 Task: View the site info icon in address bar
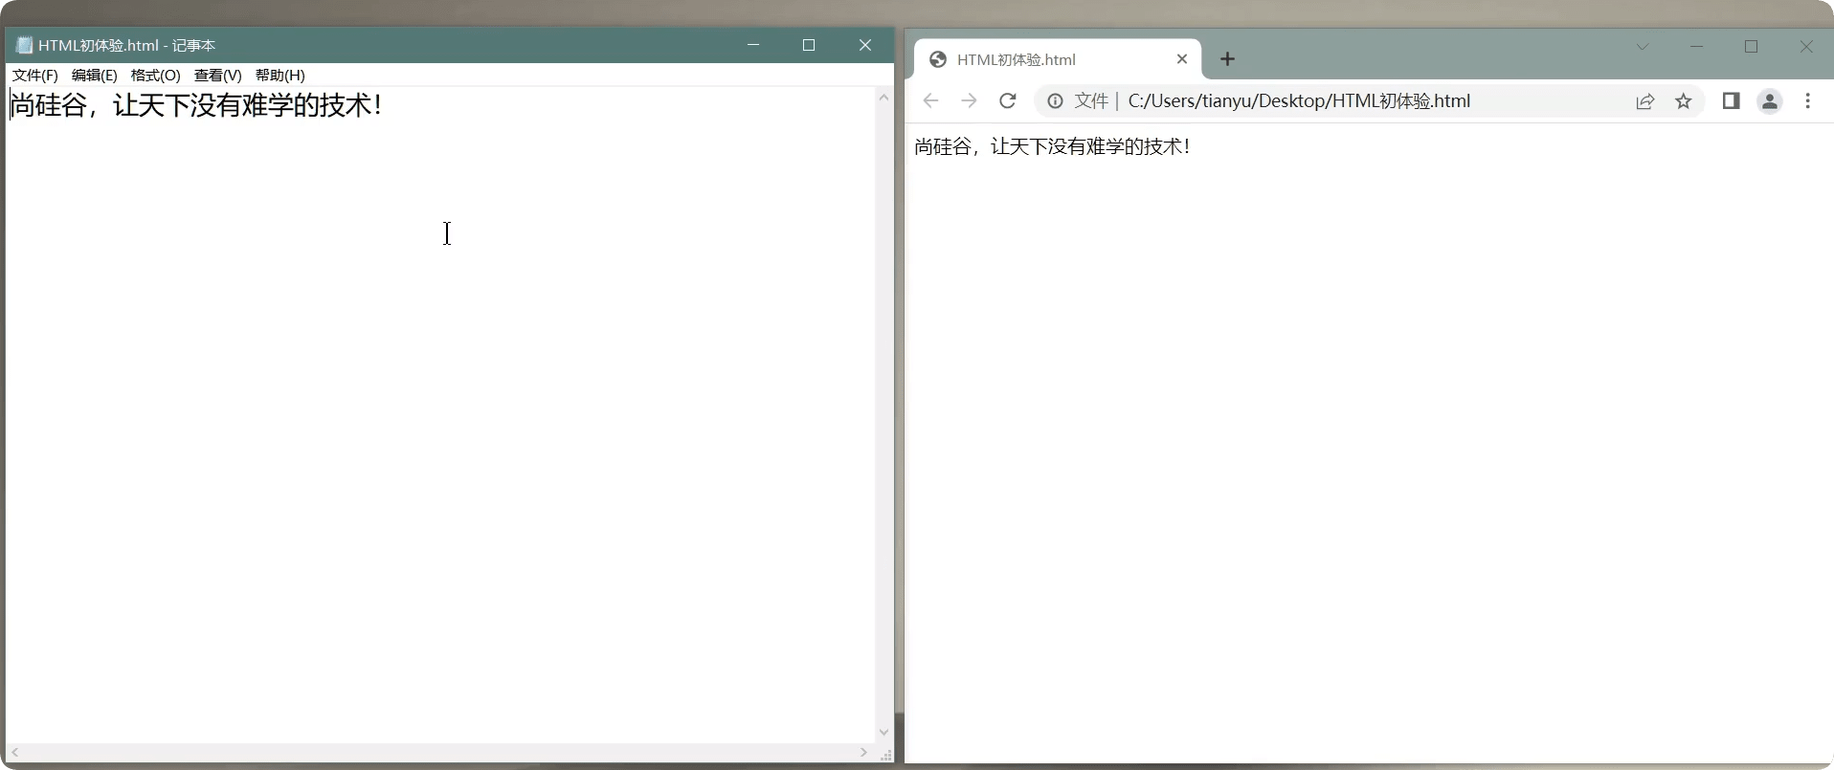click(1055, 101)
